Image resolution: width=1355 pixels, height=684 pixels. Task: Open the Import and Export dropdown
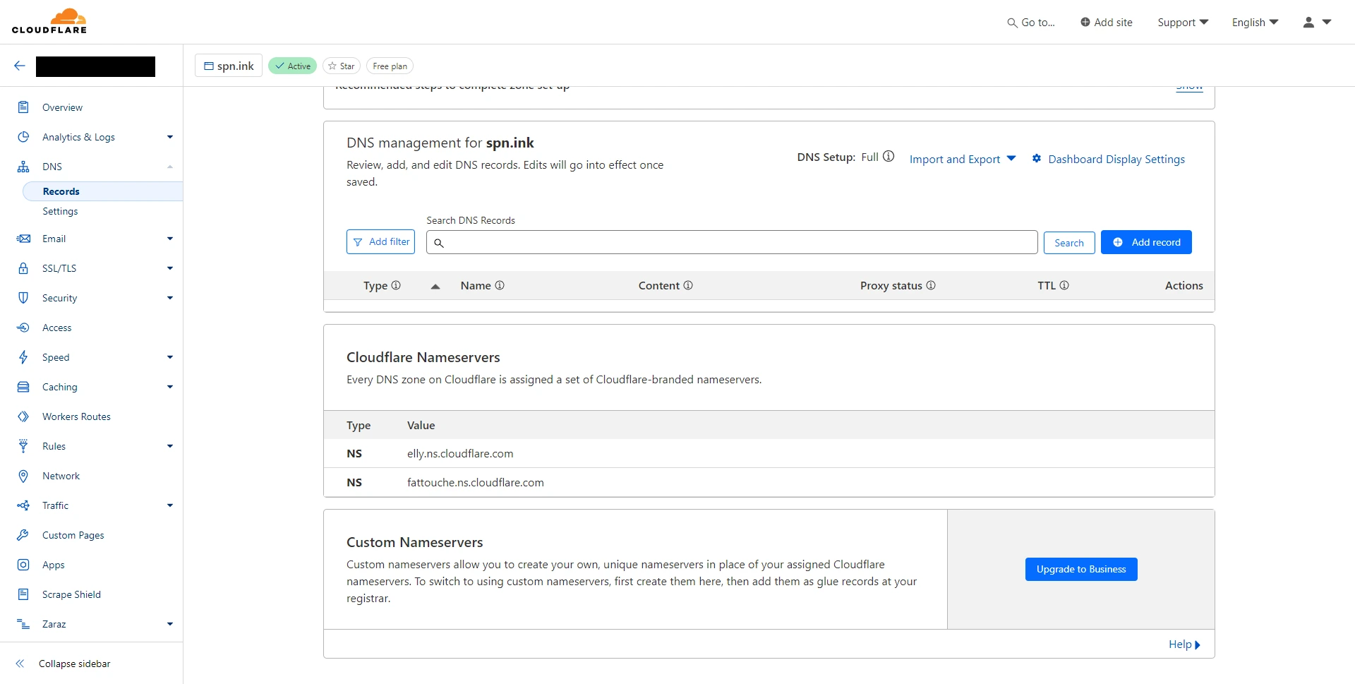(x=962, y=159)
